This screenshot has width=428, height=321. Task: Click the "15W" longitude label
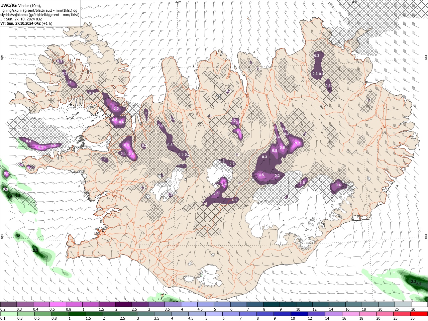(354, 2)
